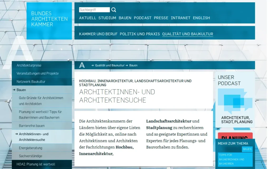Open the Intranet menu item
270x169 pixels.
pyautogui.click(x=180, y=18)
